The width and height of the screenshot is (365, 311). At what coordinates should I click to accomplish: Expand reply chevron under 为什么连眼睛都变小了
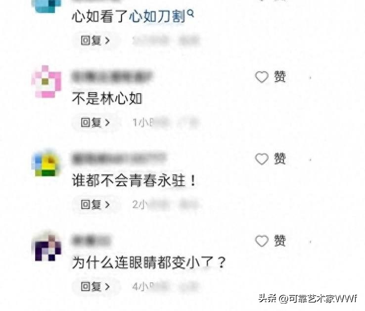click(x=107, y=287)
